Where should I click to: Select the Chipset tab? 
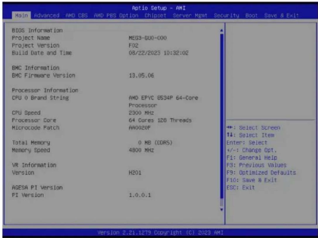coord(156,15)
